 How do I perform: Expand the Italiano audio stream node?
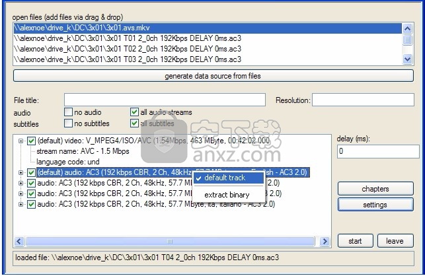point(20,204)
